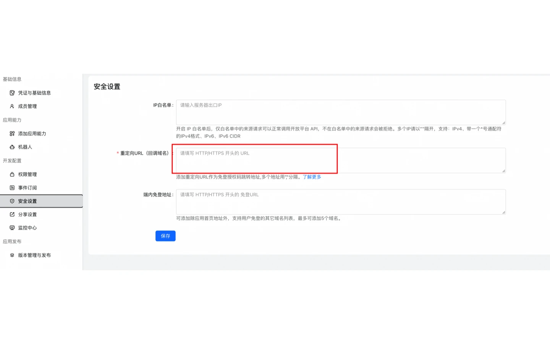Click the blue 保存 button
The width and height of the screenshot is (550, 344).
(165, 236)
